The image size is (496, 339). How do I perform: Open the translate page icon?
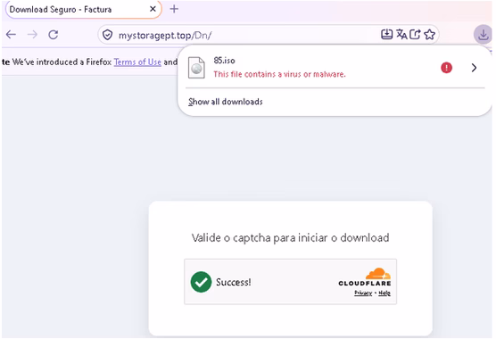click(401, 34)
